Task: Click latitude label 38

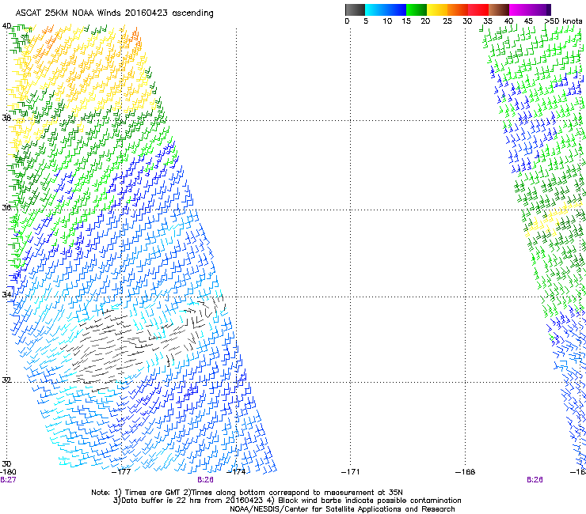Action: coord(6,118)
